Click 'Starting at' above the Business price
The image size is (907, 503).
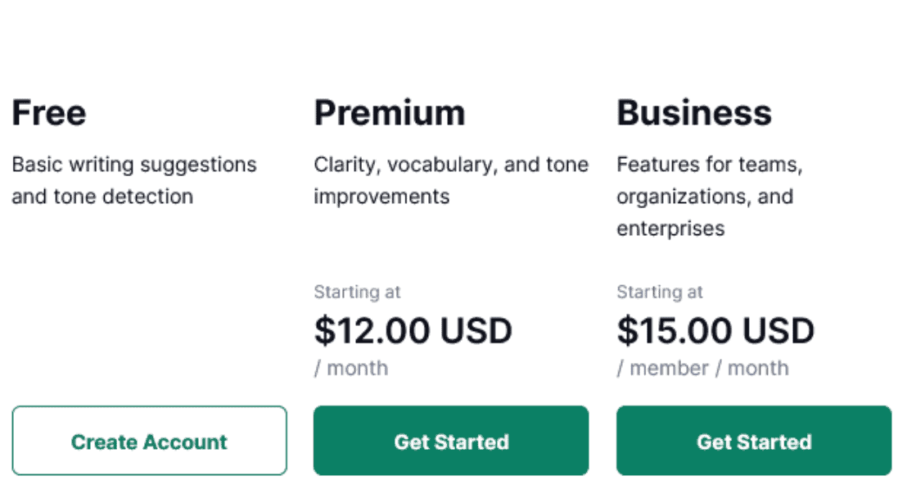[x=660, y=292]
